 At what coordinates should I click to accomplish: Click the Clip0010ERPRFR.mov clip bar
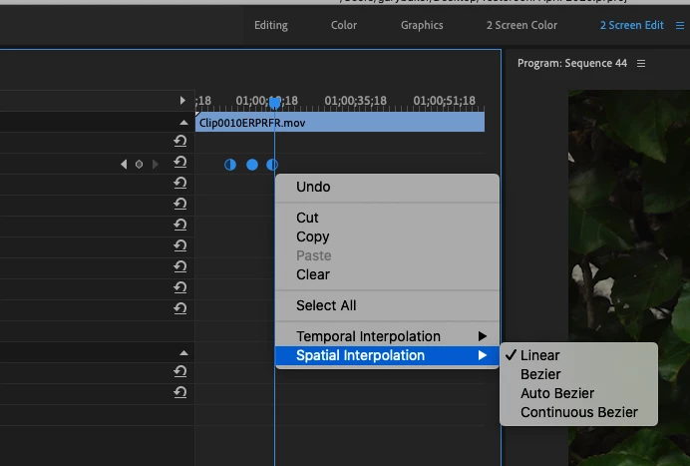(x=340, y=122)
